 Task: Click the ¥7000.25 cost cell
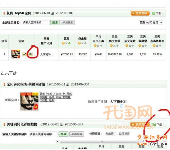click(67, 54)
